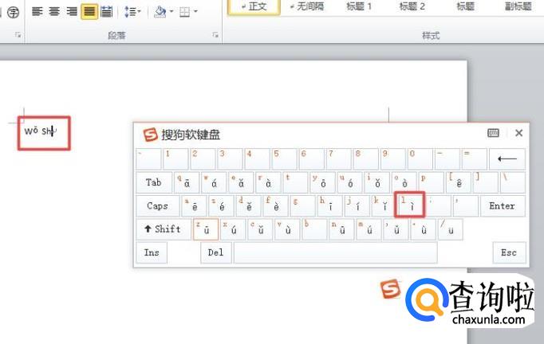
Task: Apply the 无间隔 style
Action: click(x=306, y=6)
